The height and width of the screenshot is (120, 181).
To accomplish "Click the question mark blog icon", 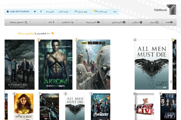I will pyautogui.click(x=53, y=22).
